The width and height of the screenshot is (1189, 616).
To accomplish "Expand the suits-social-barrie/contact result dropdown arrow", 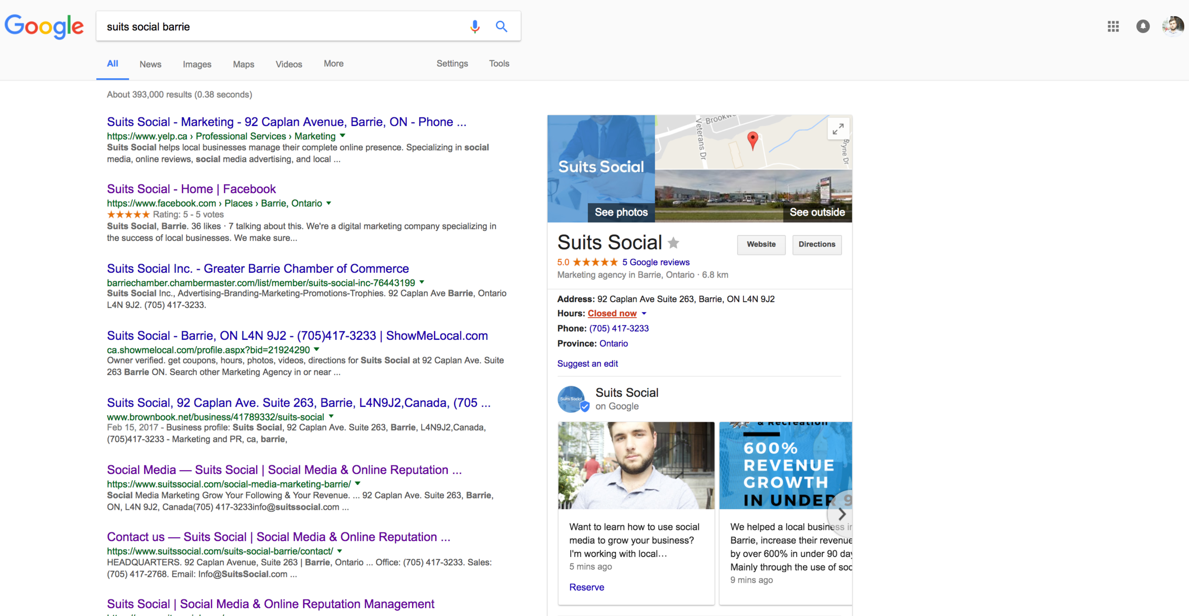I will coord(340,550).
